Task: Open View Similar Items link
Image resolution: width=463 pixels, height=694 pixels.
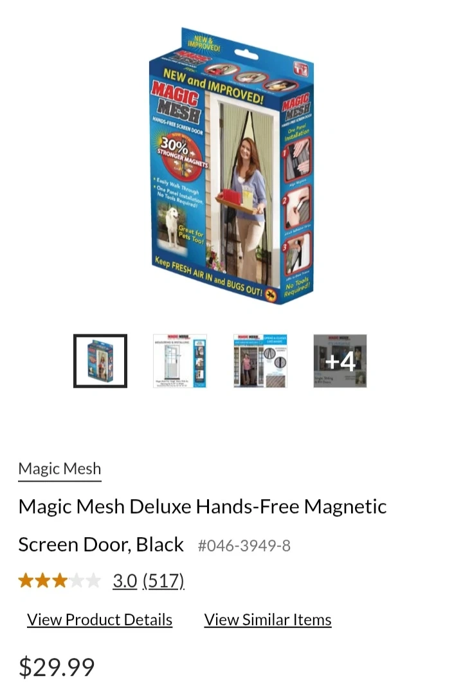Action: [268, 619]
